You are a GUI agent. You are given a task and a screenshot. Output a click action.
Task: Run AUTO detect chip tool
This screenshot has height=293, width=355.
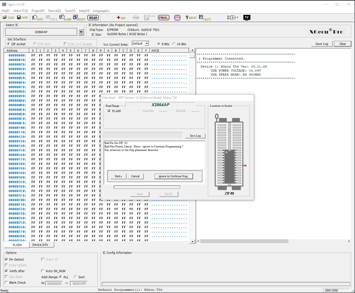click(37, 18)
